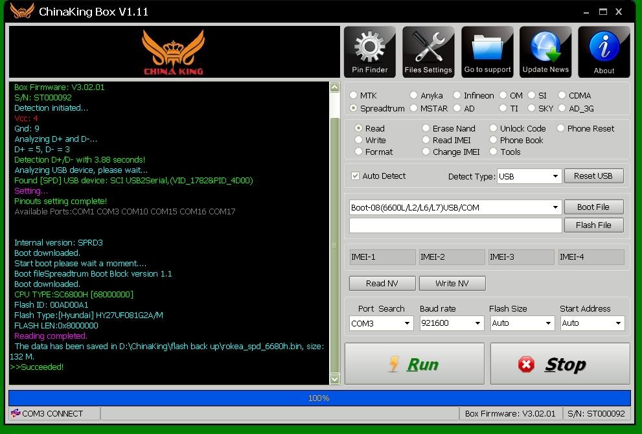
Task: Click the IMEI-3 field
Action: 522,257
